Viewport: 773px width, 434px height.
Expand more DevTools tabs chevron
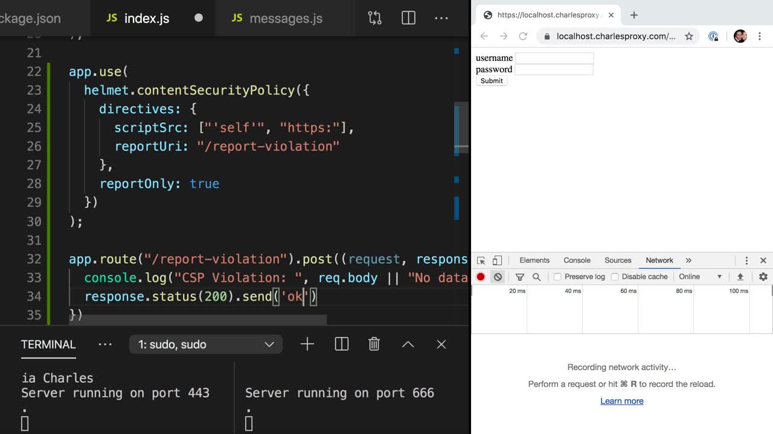(x=688, y=260)
